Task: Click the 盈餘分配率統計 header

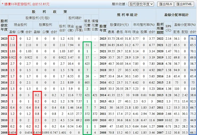Action: click(177, 15)
